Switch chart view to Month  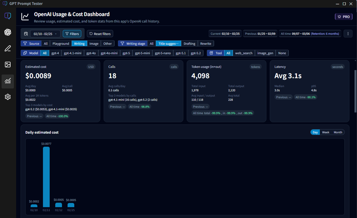pos(338,132)
